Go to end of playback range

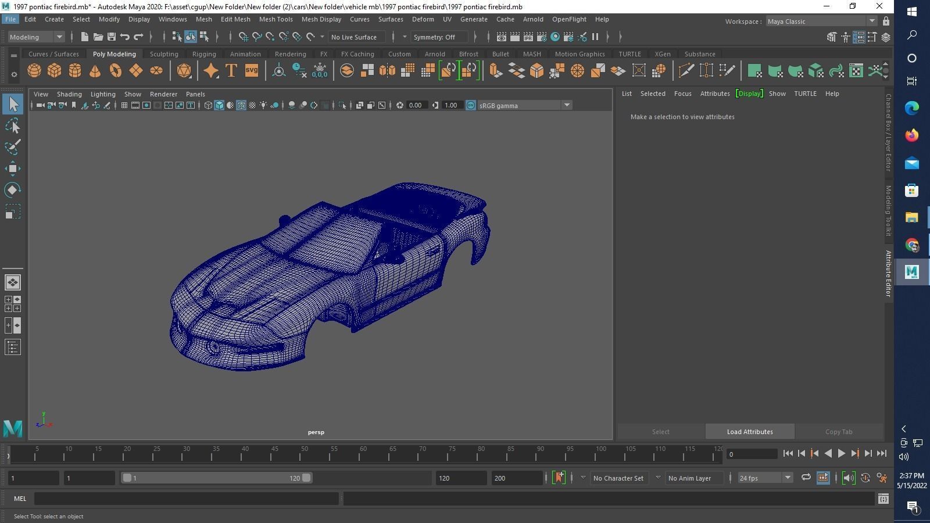coord(881,453)
